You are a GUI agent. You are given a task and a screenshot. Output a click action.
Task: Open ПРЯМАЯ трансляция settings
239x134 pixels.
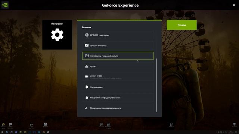[118, 35]
